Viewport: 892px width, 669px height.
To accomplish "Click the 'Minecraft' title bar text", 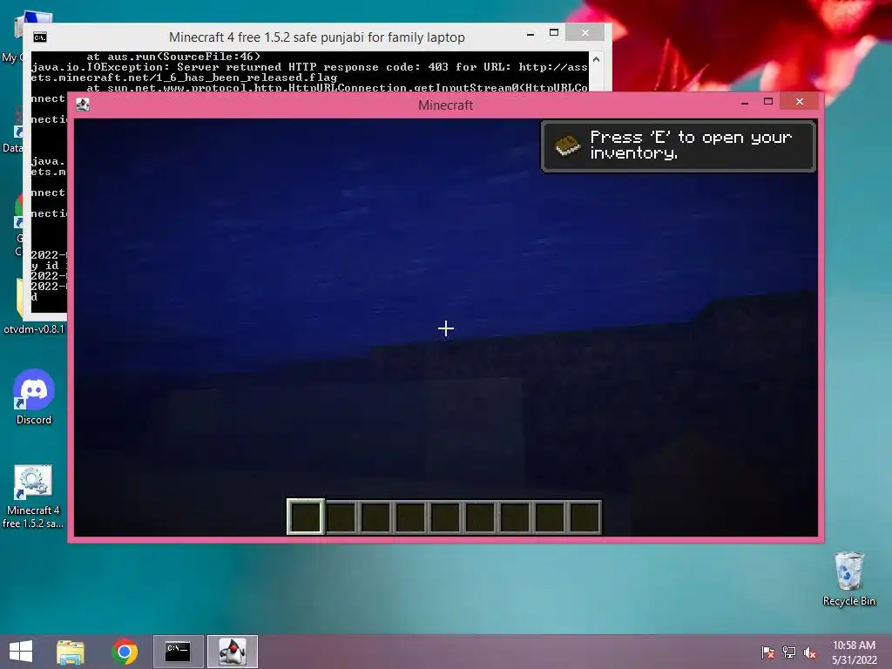I will 445,105.
